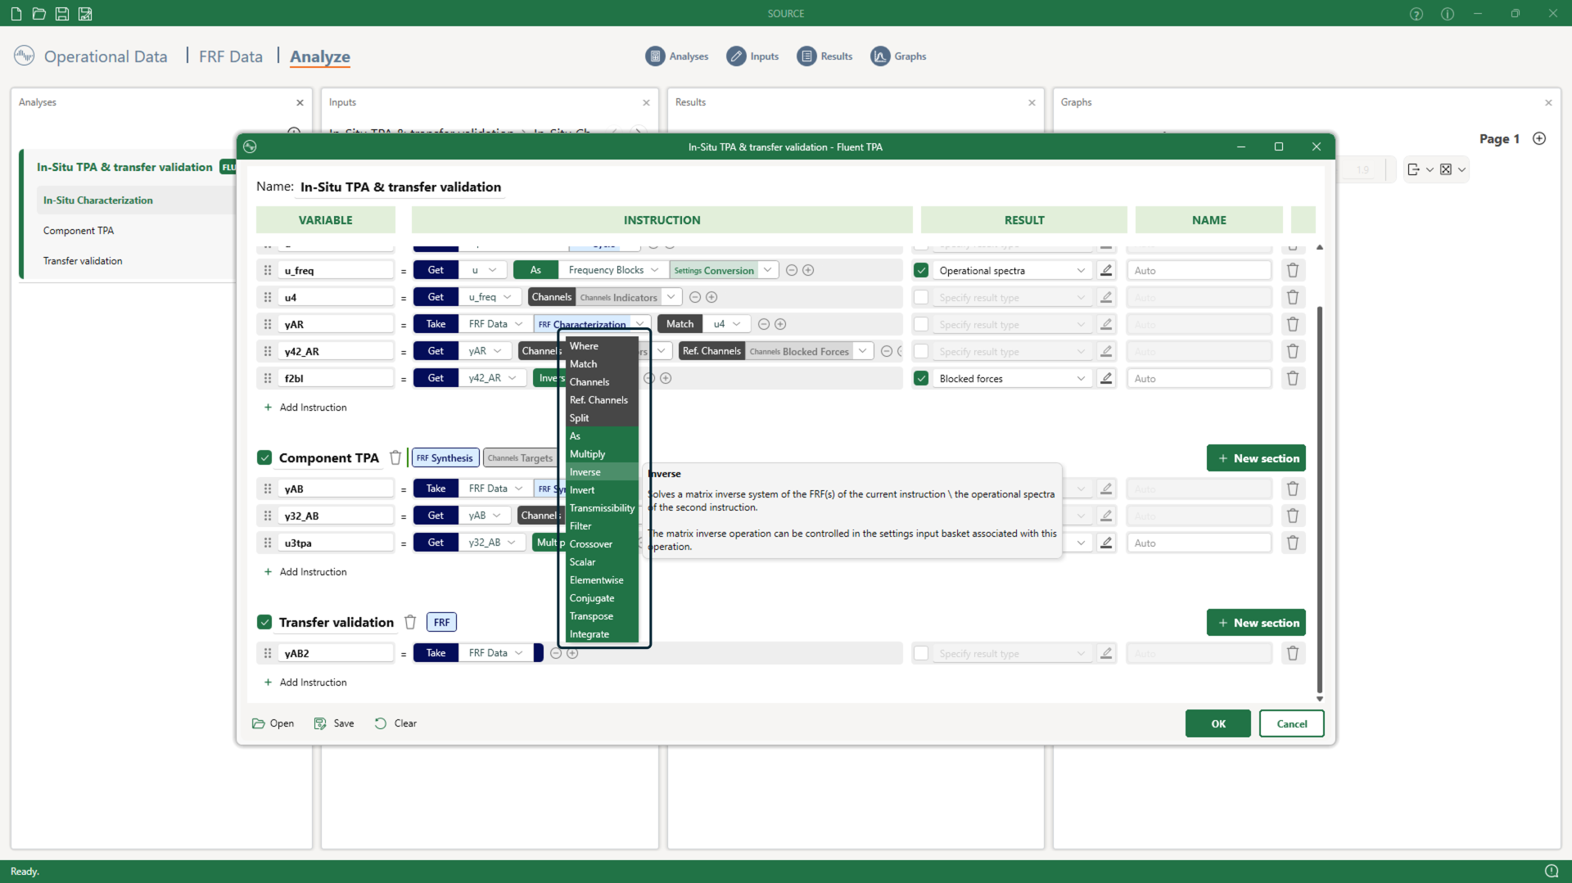
Task: Open the Frequency Blocks dropdown
Action: (654, 270)
